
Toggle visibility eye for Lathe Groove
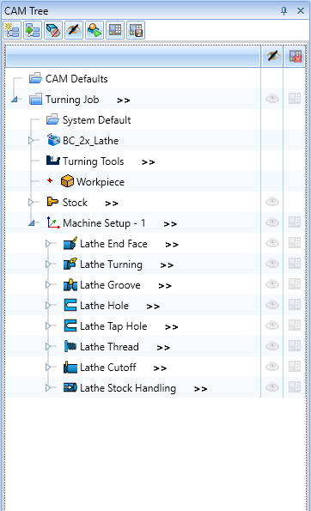[272, 284]
